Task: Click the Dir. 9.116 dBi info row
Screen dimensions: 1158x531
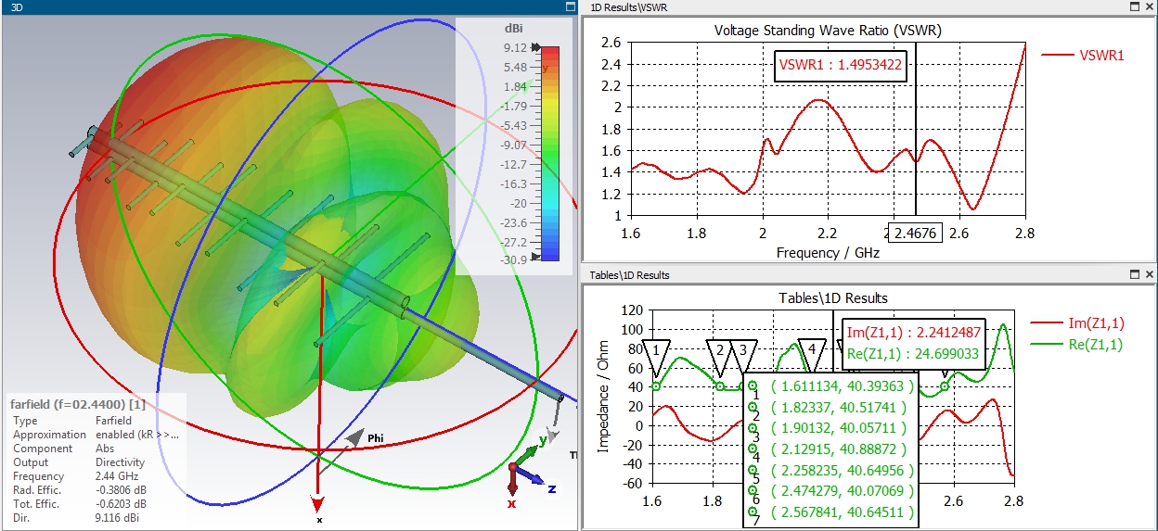Action: pyautogui.click(x=74, y=518)
